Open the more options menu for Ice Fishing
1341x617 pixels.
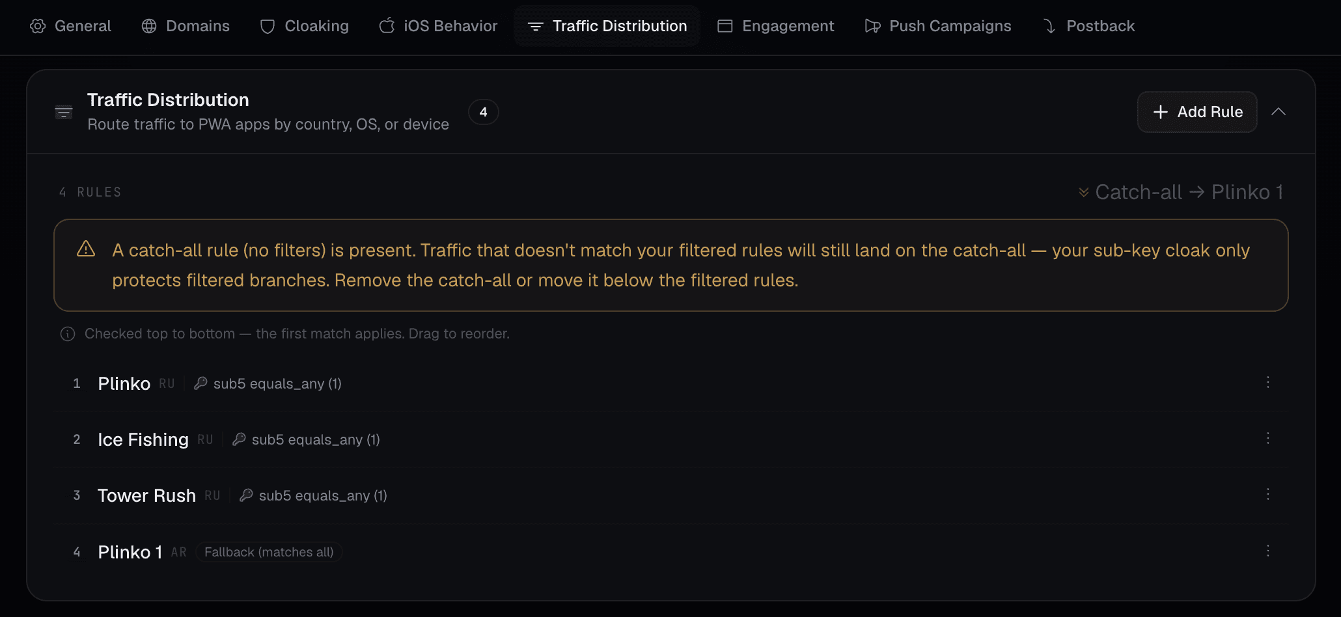pos(1268,439)
